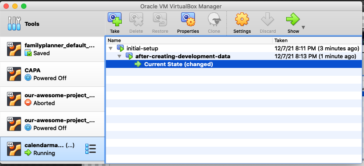Screen dimensions: 364x166
Task: Click the calendarma VM icon
Action: pos(14,149)
